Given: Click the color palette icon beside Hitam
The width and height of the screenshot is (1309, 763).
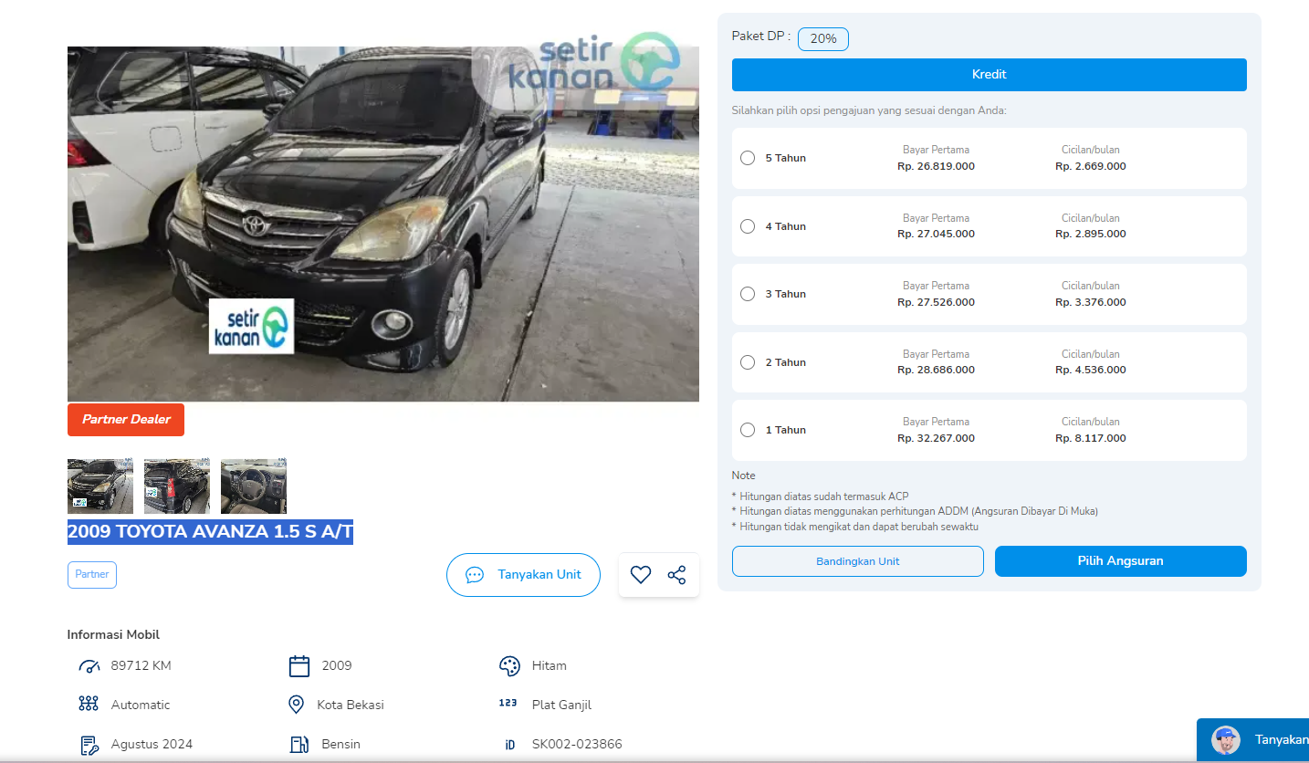Looking at the screenshot, I should point(509,666).
